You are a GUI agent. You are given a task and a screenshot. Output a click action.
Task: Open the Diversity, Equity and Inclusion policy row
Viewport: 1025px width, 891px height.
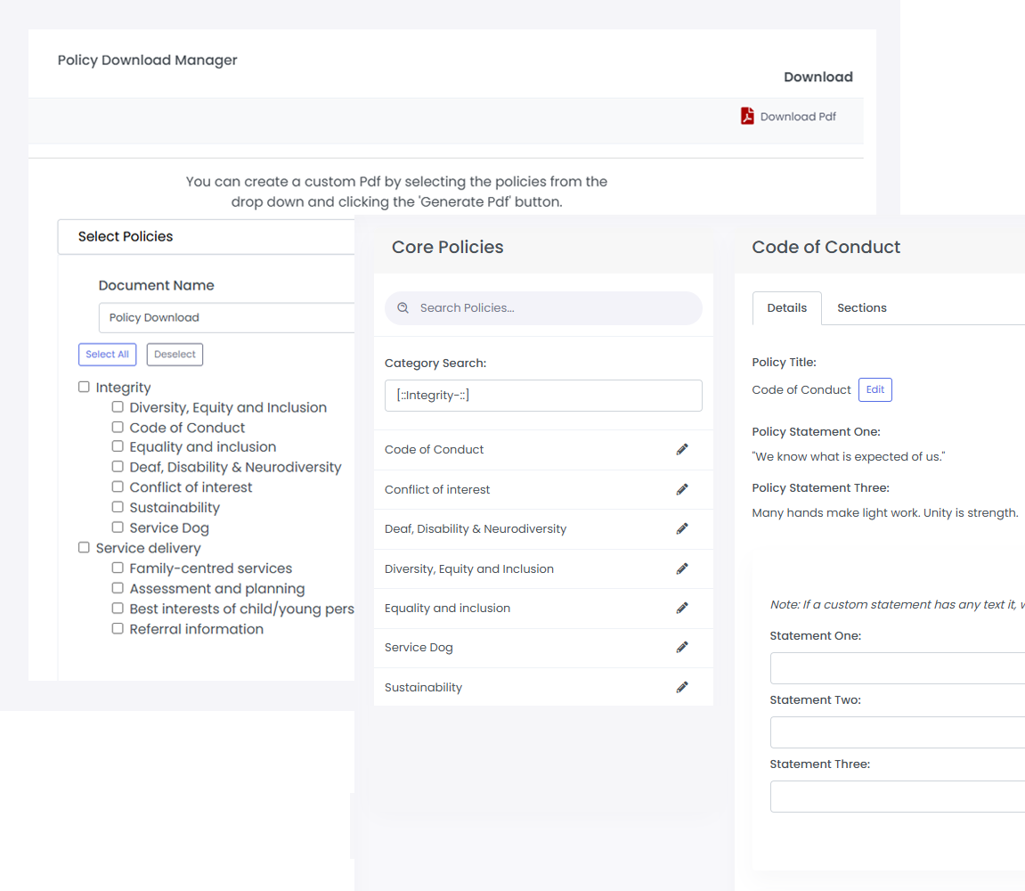pyautogui.click(x=543, y=568)
